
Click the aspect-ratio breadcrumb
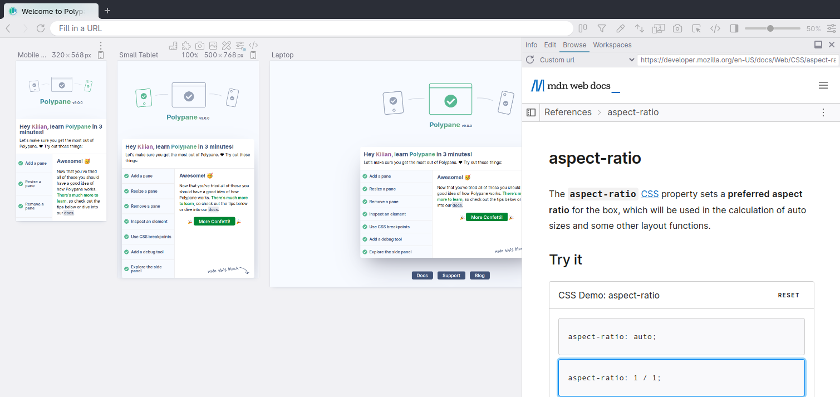coord(633,112)
